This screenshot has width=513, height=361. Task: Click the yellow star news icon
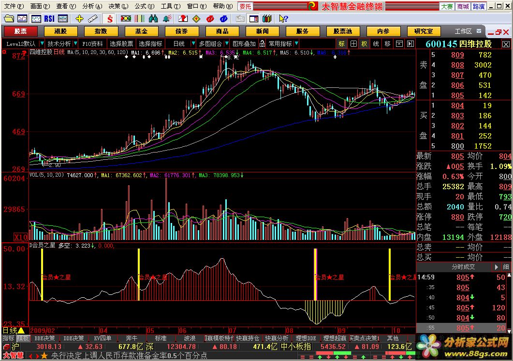click(x=44, y=355)
